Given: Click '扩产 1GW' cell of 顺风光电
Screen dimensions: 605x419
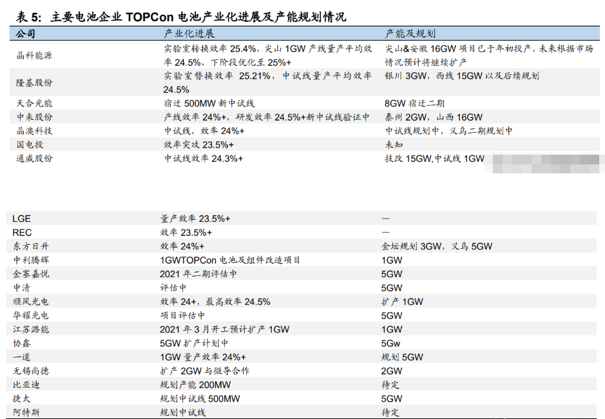Looking at the screenshot, I should coord(402,302).
